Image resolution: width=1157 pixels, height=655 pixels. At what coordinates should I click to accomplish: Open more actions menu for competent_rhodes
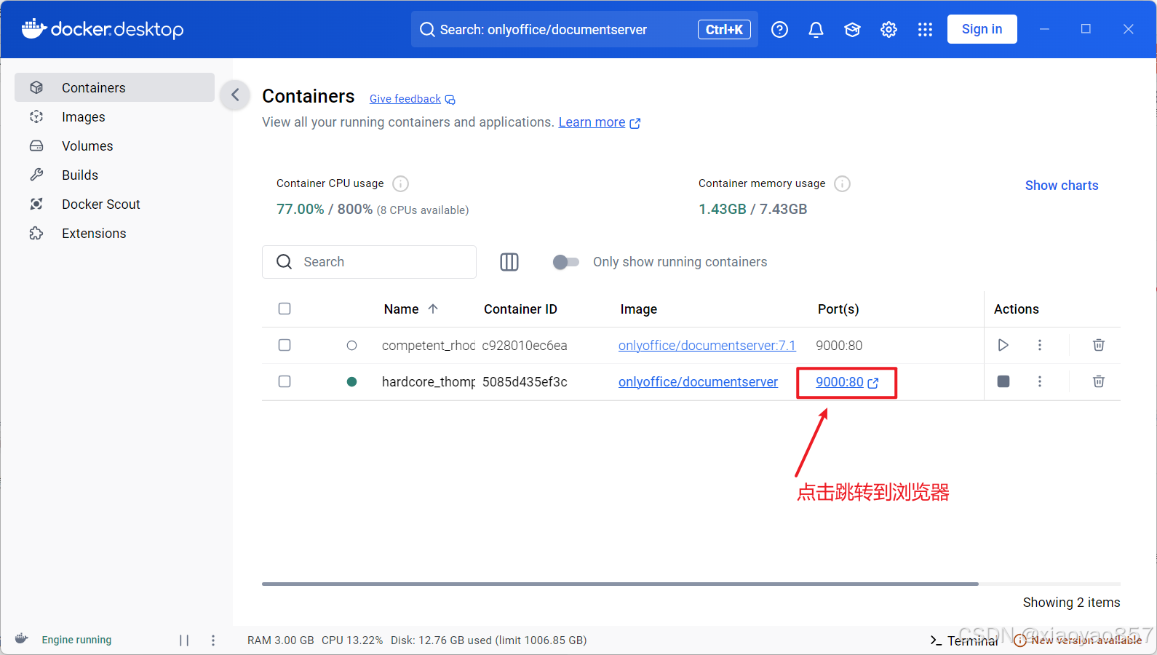1039,345
